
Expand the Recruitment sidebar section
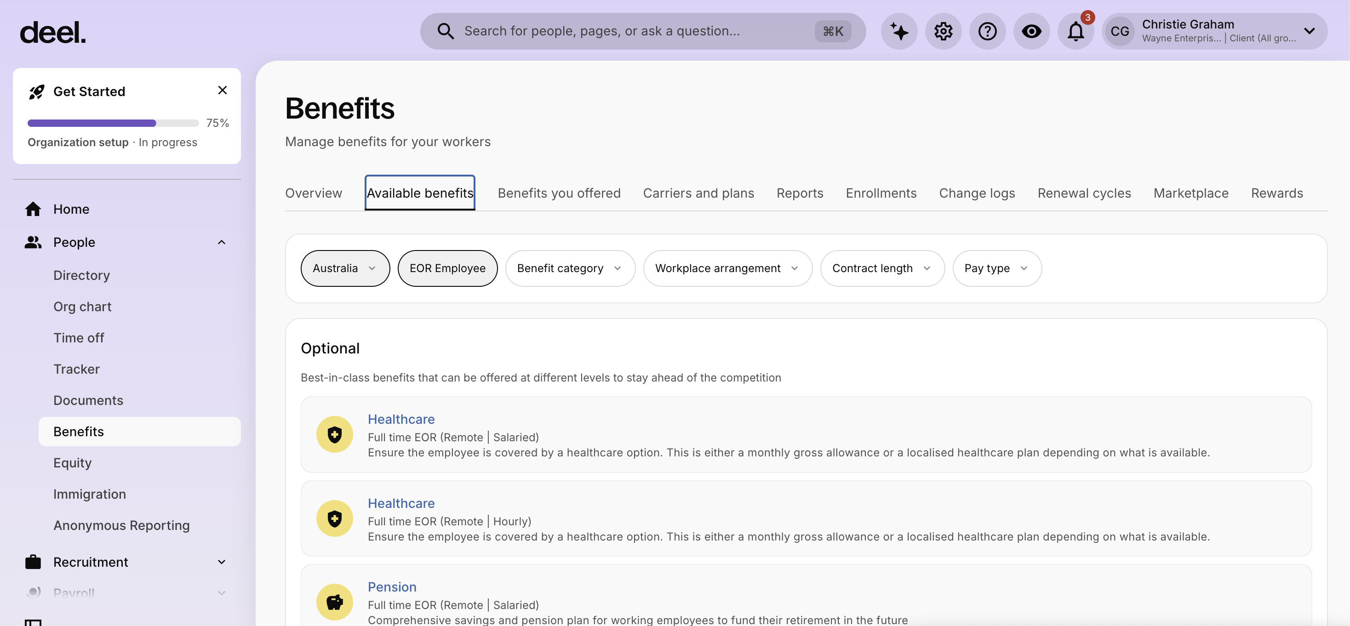[222, 562]
